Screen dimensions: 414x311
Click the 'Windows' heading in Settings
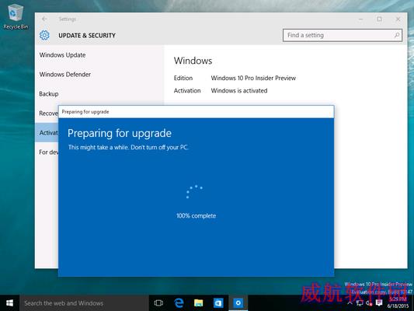tap(193, 61)
